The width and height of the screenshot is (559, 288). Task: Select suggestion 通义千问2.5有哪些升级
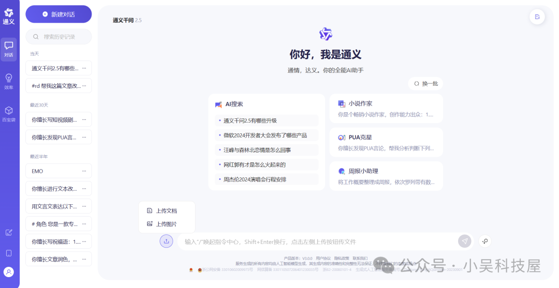[x=267, y=120]
